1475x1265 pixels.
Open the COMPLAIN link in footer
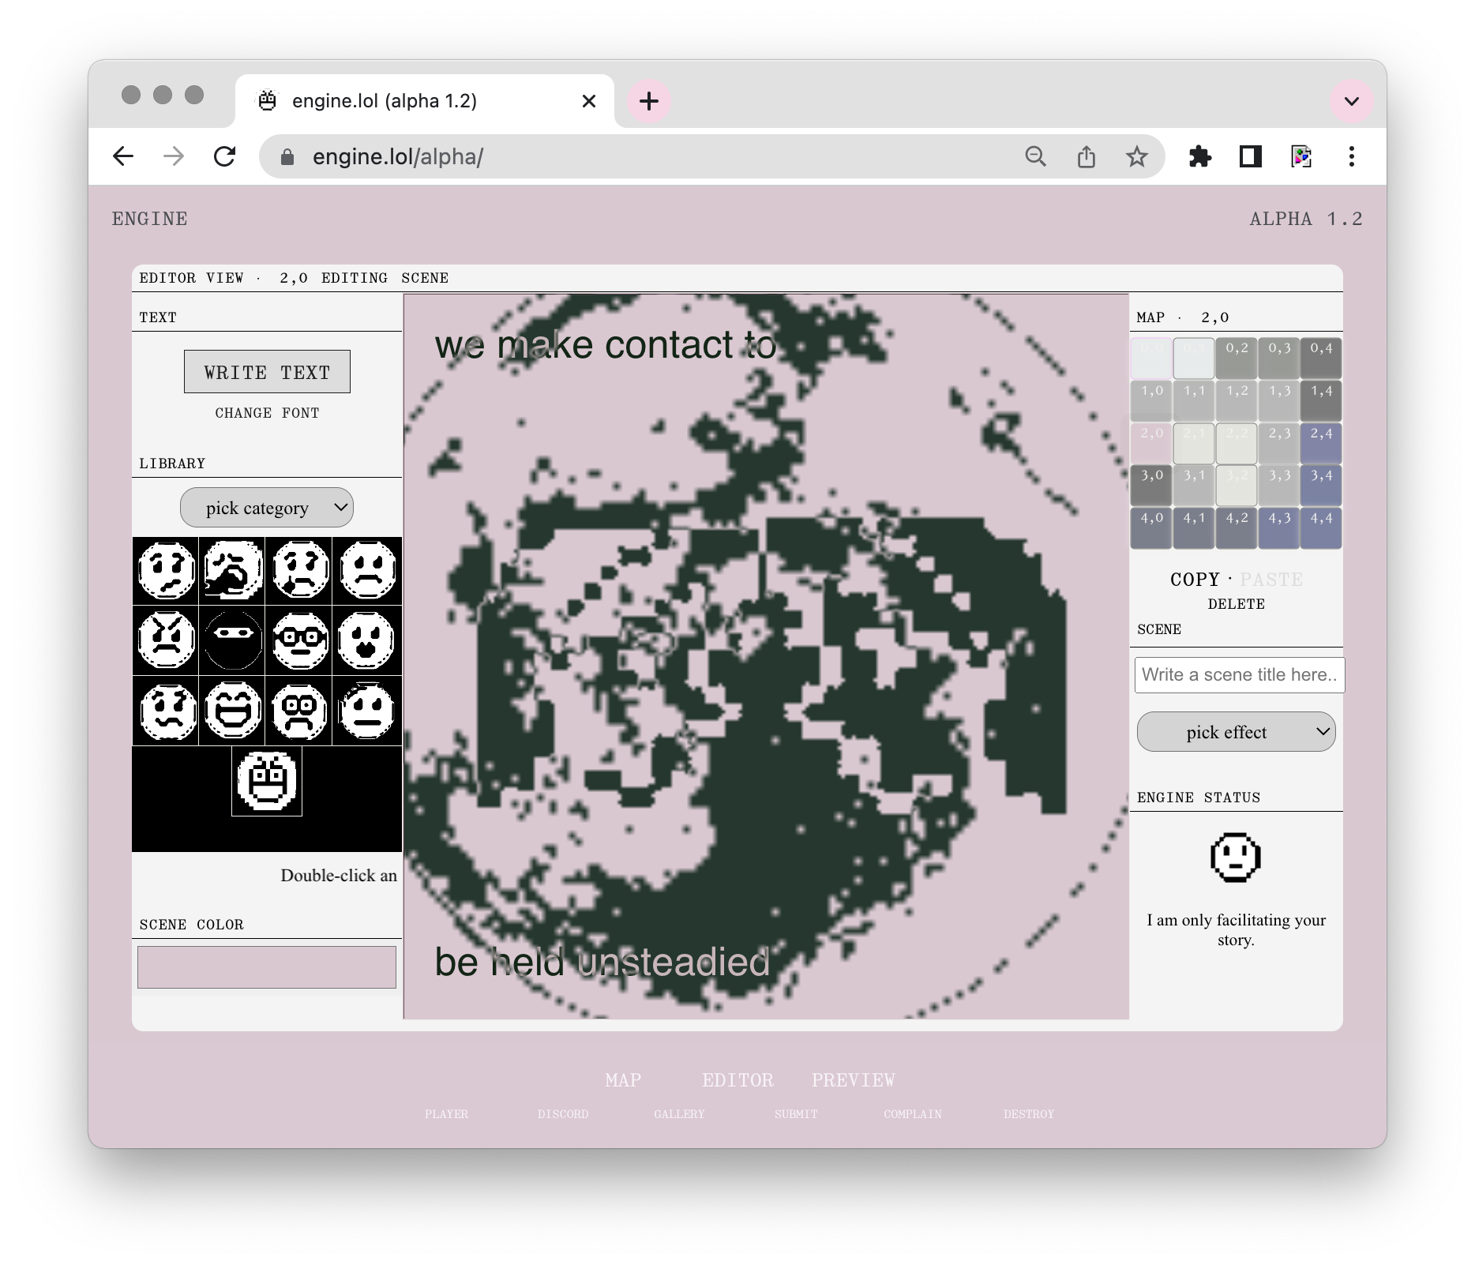click(912, 1113)
